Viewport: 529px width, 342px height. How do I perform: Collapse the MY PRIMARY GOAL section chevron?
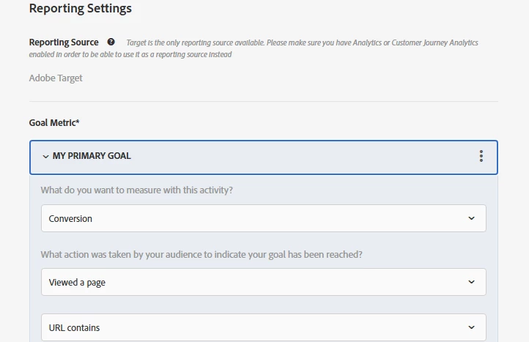(x=45, y=156)
